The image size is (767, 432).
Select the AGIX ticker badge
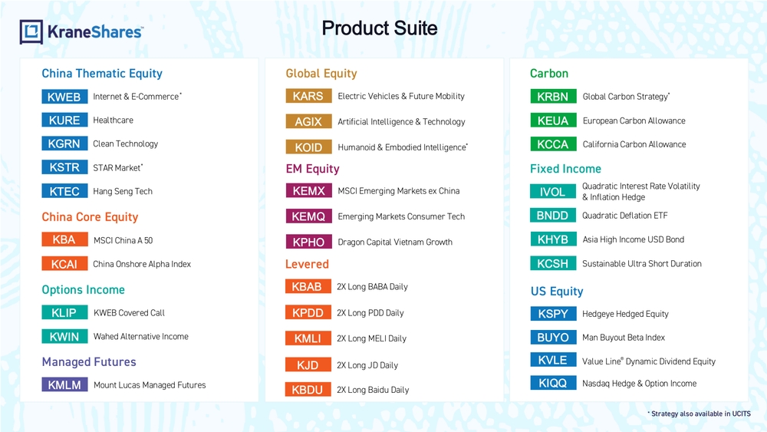point(308,122)
